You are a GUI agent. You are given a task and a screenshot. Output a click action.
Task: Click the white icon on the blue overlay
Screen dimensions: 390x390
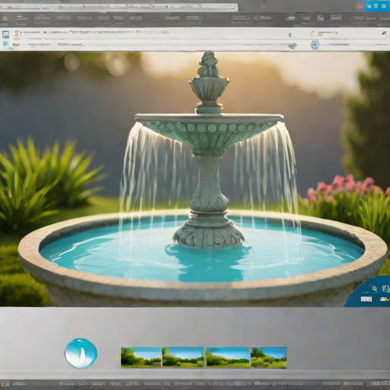(x=366, y=299)
